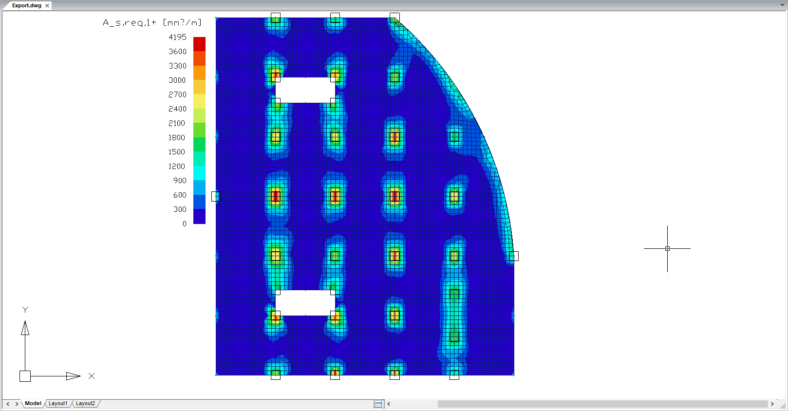Click the legend value 2400
This screenshot has height=411, width=788.
pyautogui.click(x=178, y=109)
